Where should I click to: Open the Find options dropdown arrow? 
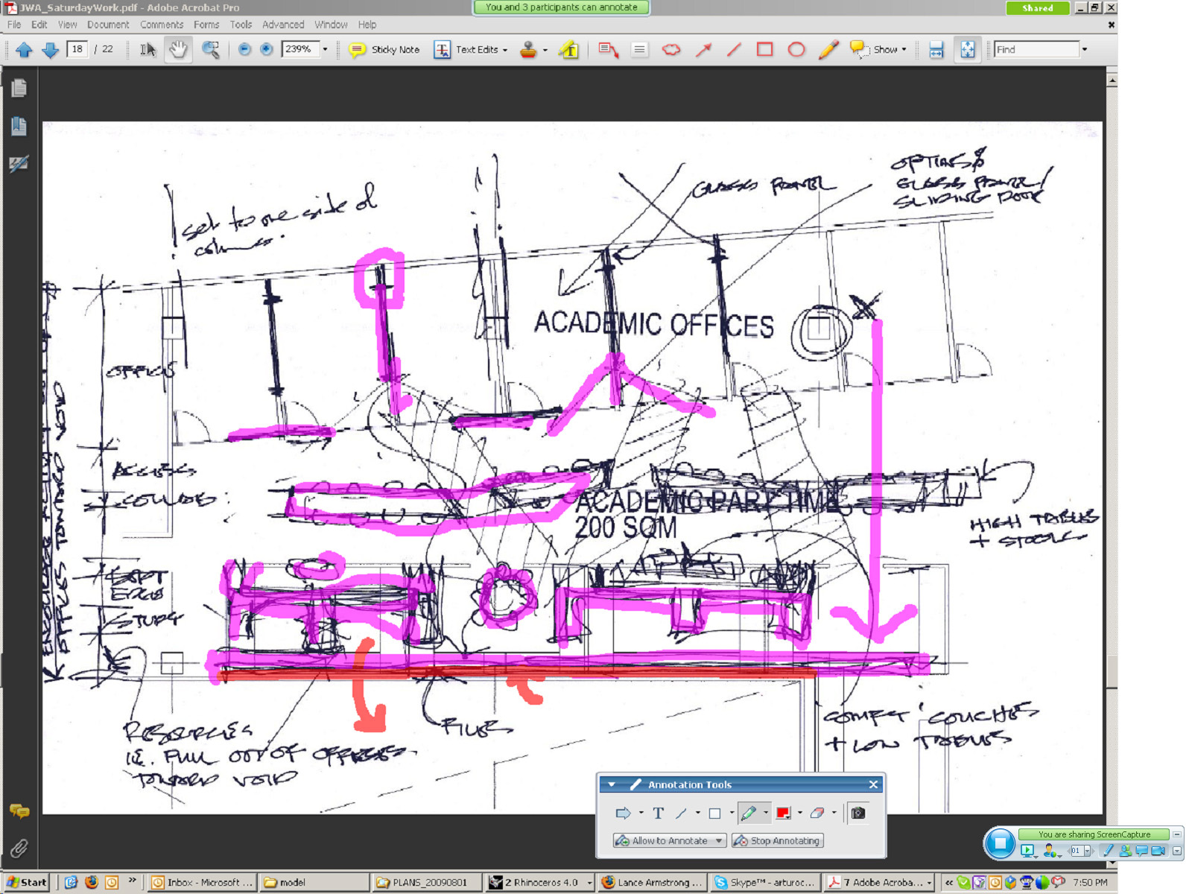[x=1085, y=50]
